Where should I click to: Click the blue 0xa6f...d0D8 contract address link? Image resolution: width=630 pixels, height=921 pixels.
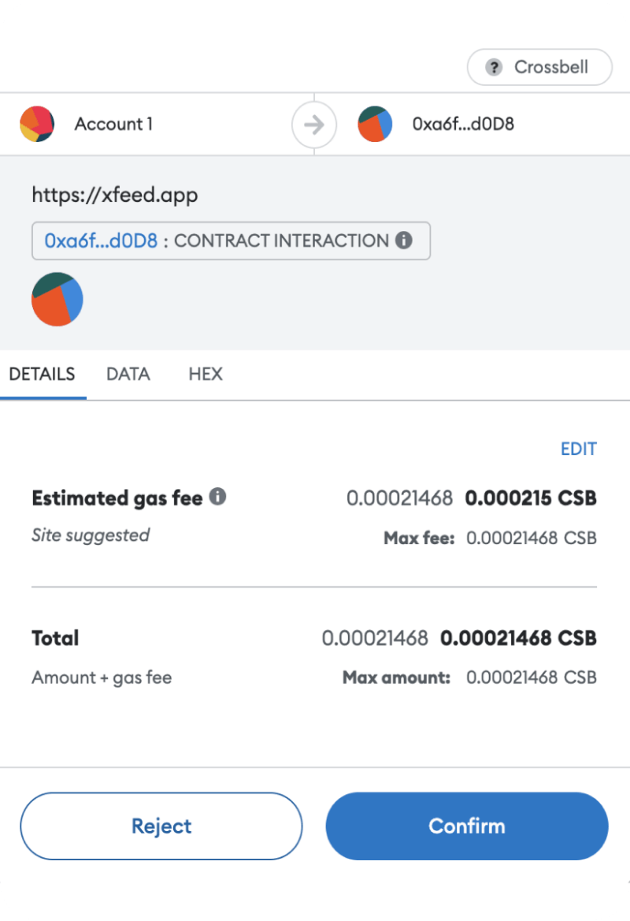click(x=101, y=241)
